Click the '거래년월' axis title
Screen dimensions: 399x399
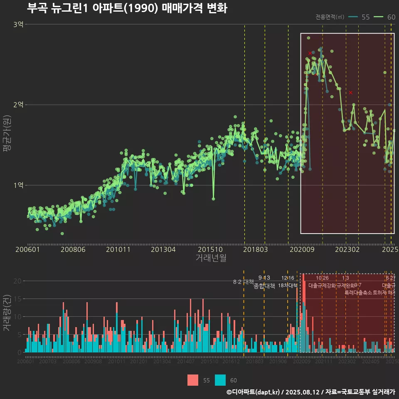[211, 258]
